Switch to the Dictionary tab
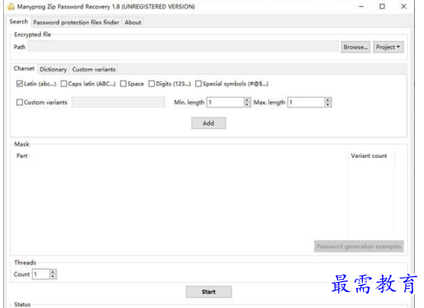 click(53, 69)
